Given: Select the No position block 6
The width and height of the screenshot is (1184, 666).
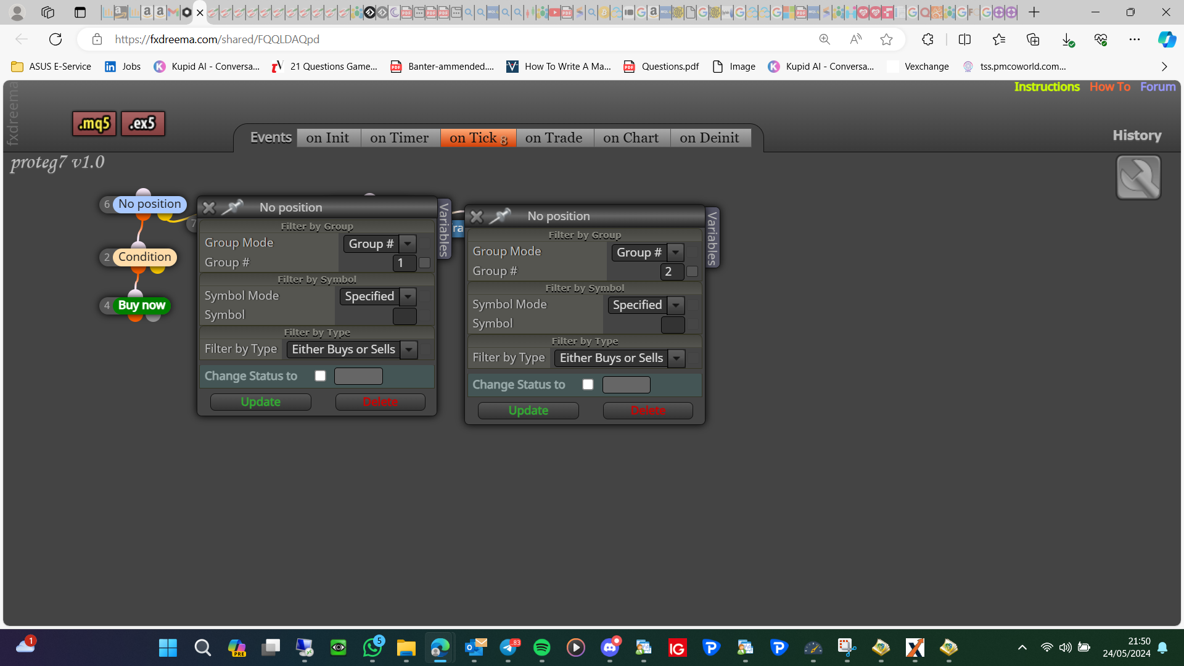Looking at the screenshot, I should 150,204.
